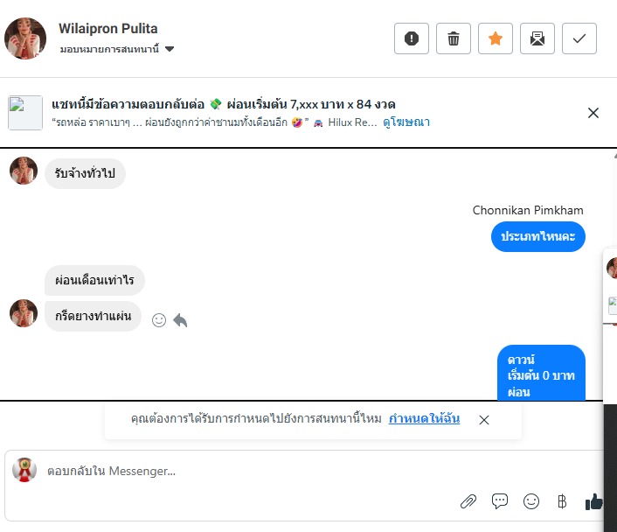Delete conversation with the trash icon
617x532 pixels.
click(454, 38)
